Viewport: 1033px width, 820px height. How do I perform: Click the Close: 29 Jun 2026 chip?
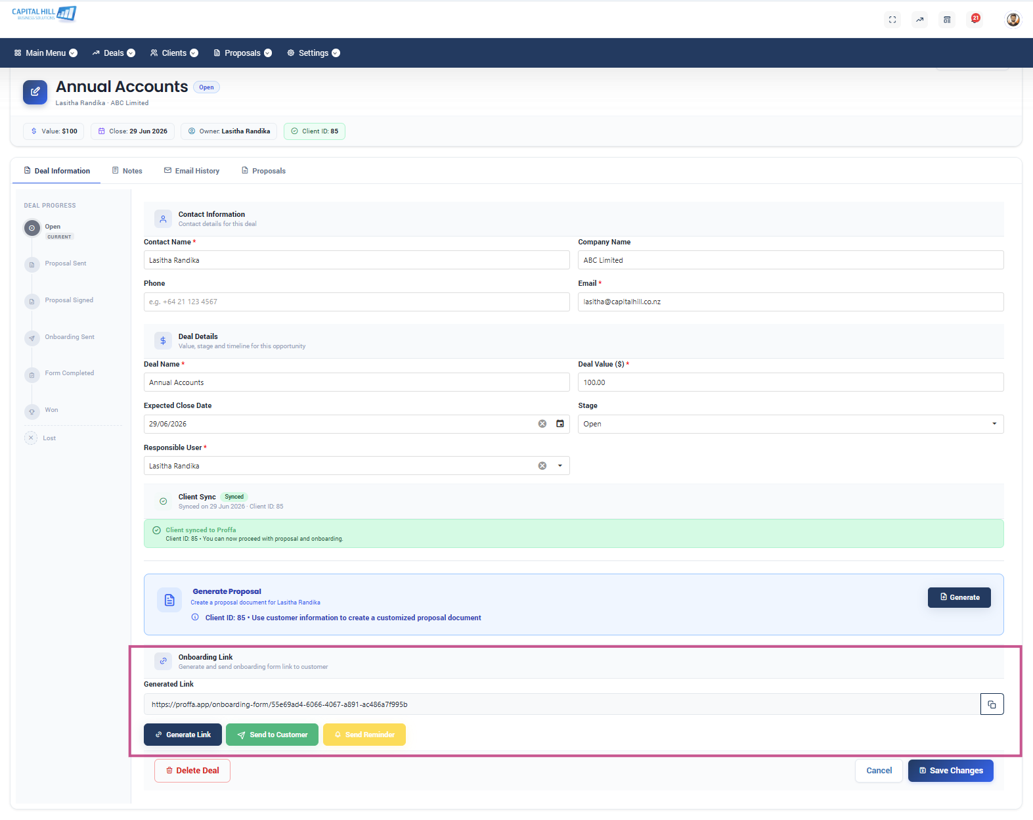click(x=133, y=131)
